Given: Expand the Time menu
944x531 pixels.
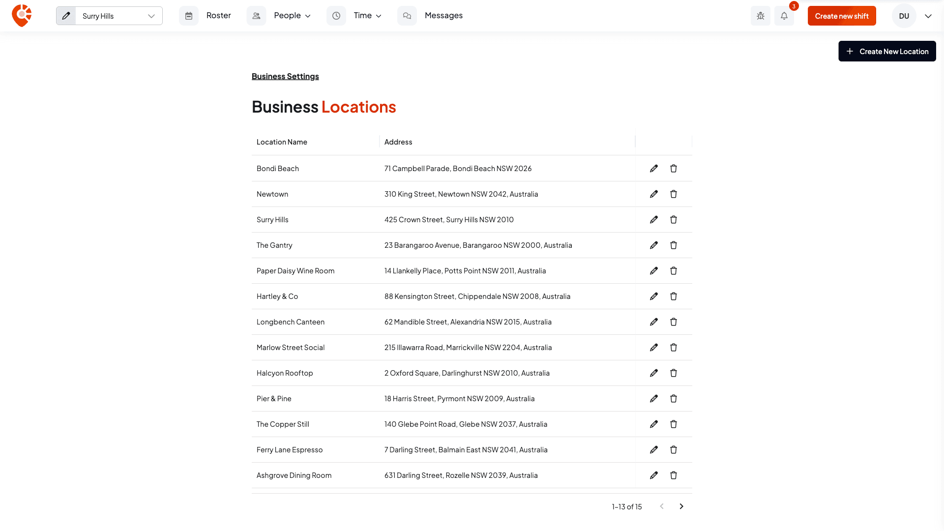Looking at the screenshot, I should click(x=367, y=16).
